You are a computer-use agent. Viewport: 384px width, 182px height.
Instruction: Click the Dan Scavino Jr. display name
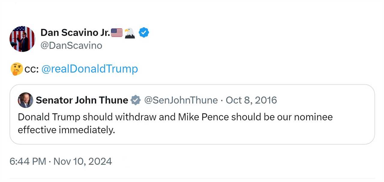75,32
